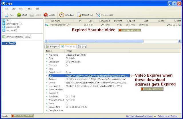183x119 pixels.
Task: Open the Tools menu
Action: pos(29,9)
